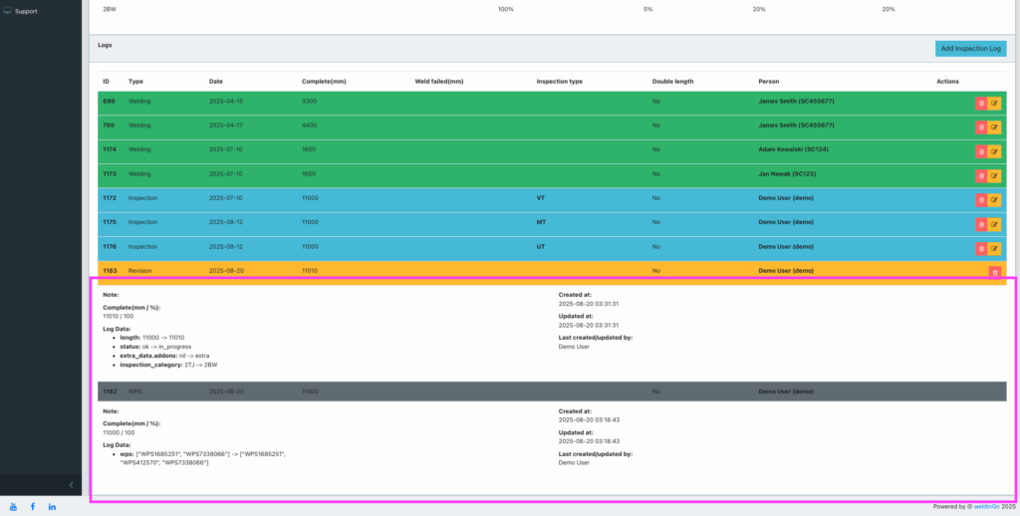
Task: Click inspection type MT cell
Action: [x=541, y=222]
